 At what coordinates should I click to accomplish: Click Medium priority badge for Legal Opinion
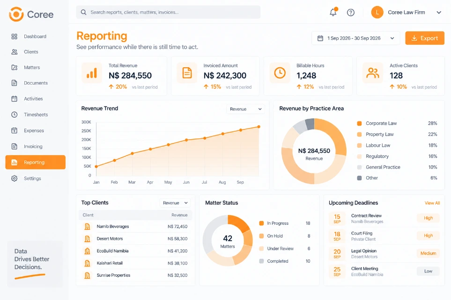click(428, 253)
